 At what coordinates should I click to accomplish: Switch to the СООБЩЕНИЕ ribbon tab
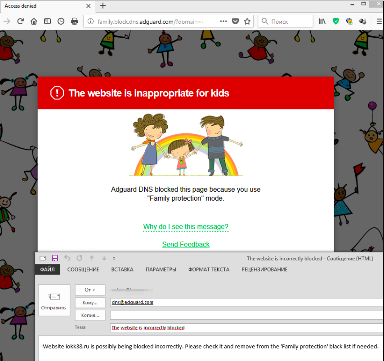pos(83,269)
